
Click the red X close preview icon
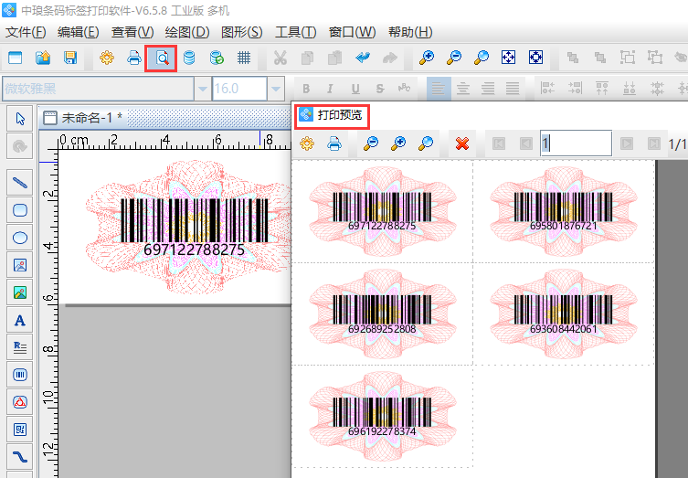462,143
